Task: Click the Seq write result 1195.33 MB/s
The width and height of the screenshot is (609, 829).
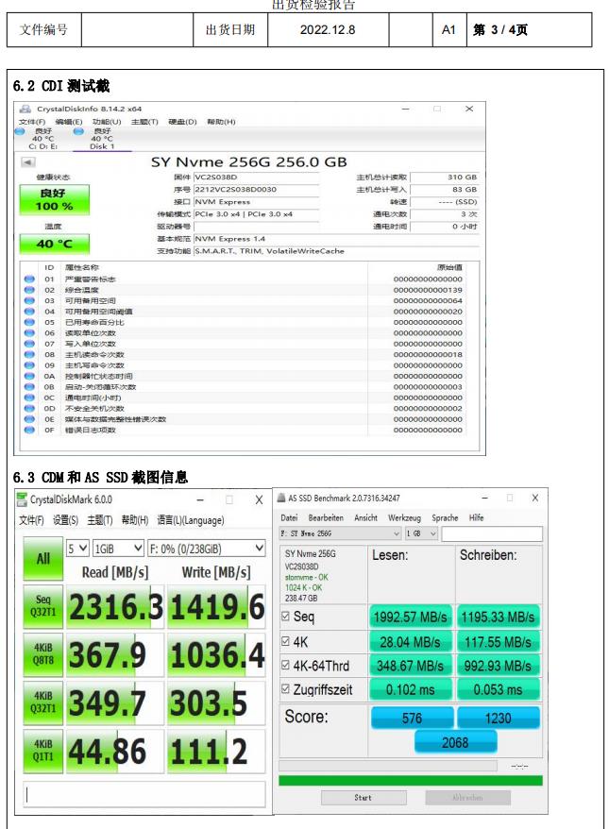Action: coord(498,617)
